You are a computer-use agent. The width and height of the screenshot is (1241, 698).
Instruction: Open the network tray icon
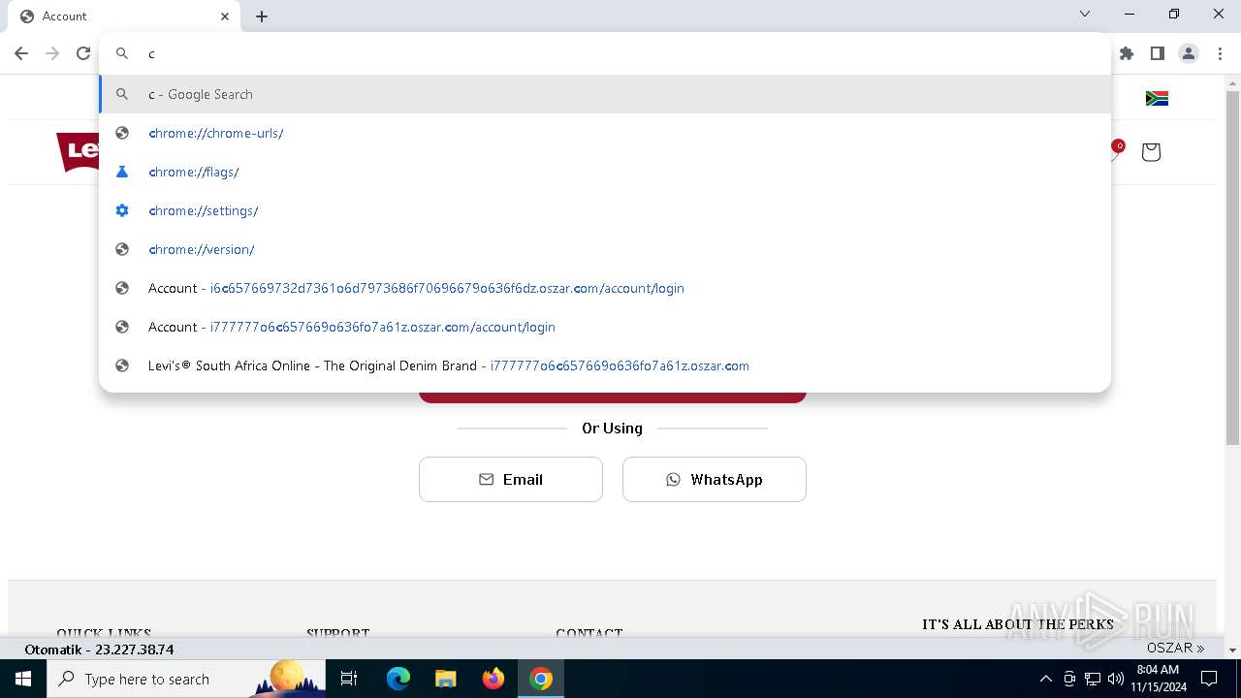[x=1093, y=679]
